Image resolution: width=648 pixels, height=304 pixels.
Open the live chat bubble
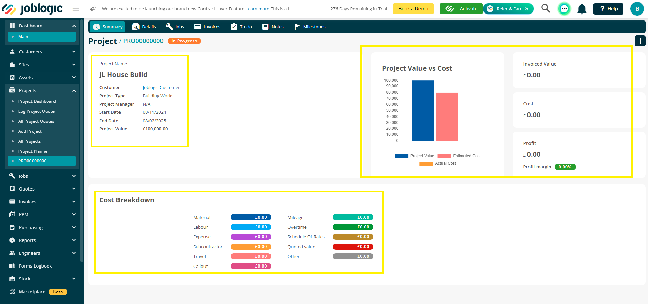point(564,9)
